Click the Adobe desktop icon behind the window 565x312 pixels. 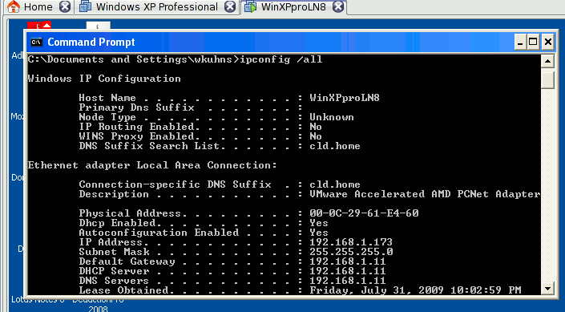(x=39, y=25)
